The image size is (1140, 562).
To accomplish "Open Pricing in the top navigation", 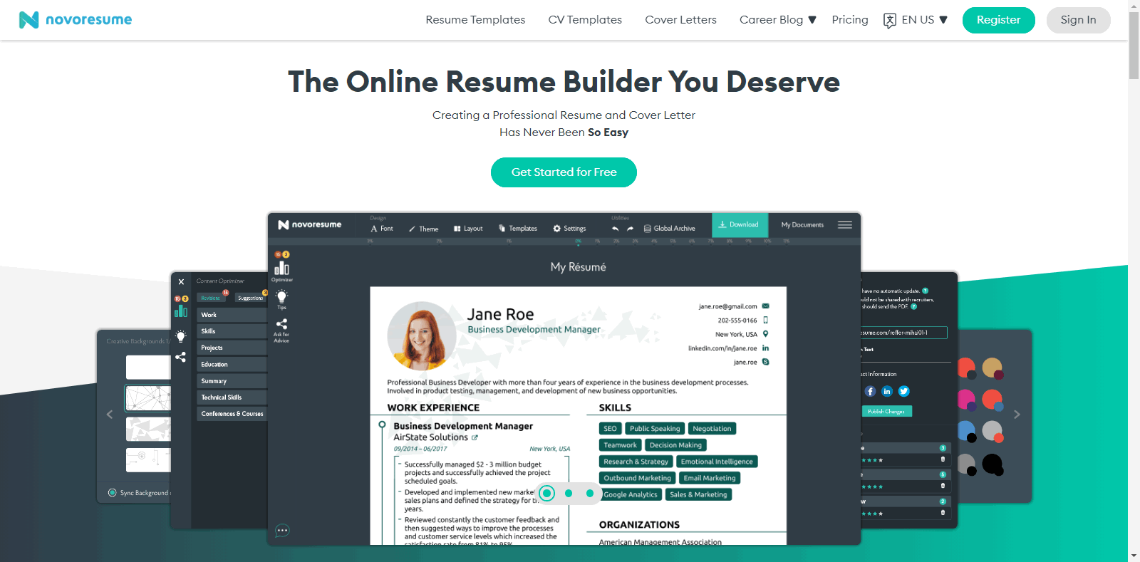I will click(x=850, y=20).
